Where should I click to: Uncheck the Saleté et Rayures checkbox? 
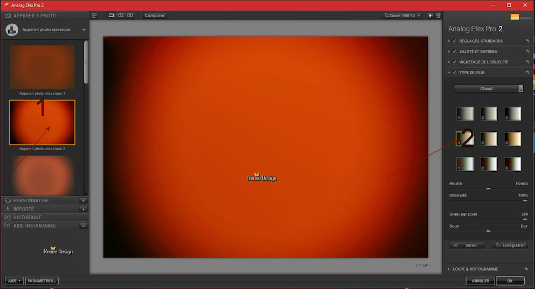pos(455,52)
